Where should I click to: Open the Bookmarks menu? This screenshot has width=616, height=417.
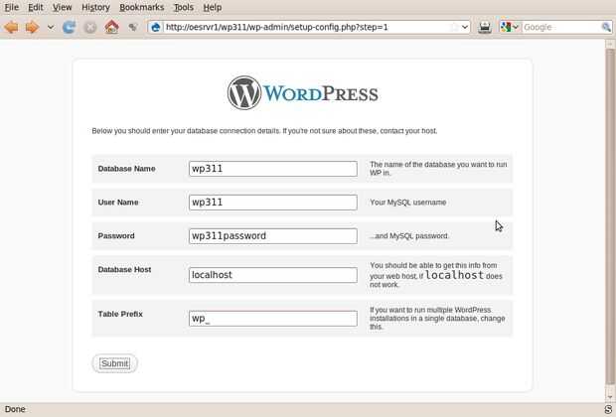[x=142, y=7]
